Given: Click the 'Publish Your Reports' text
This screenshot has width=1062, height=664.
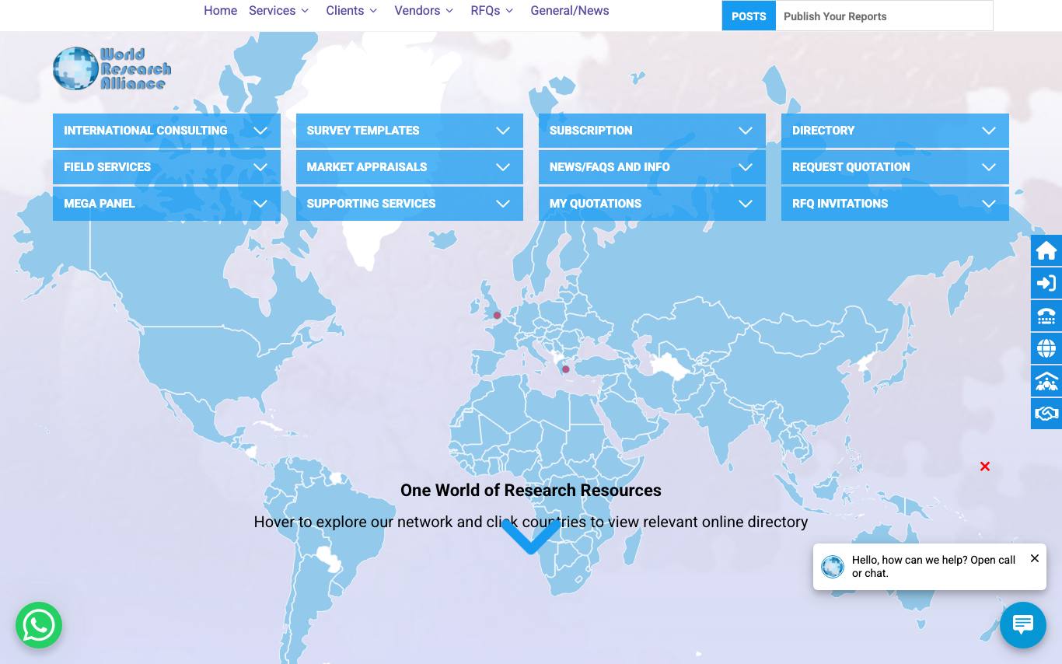Looking at the screenshot, I should pos(835,16).
